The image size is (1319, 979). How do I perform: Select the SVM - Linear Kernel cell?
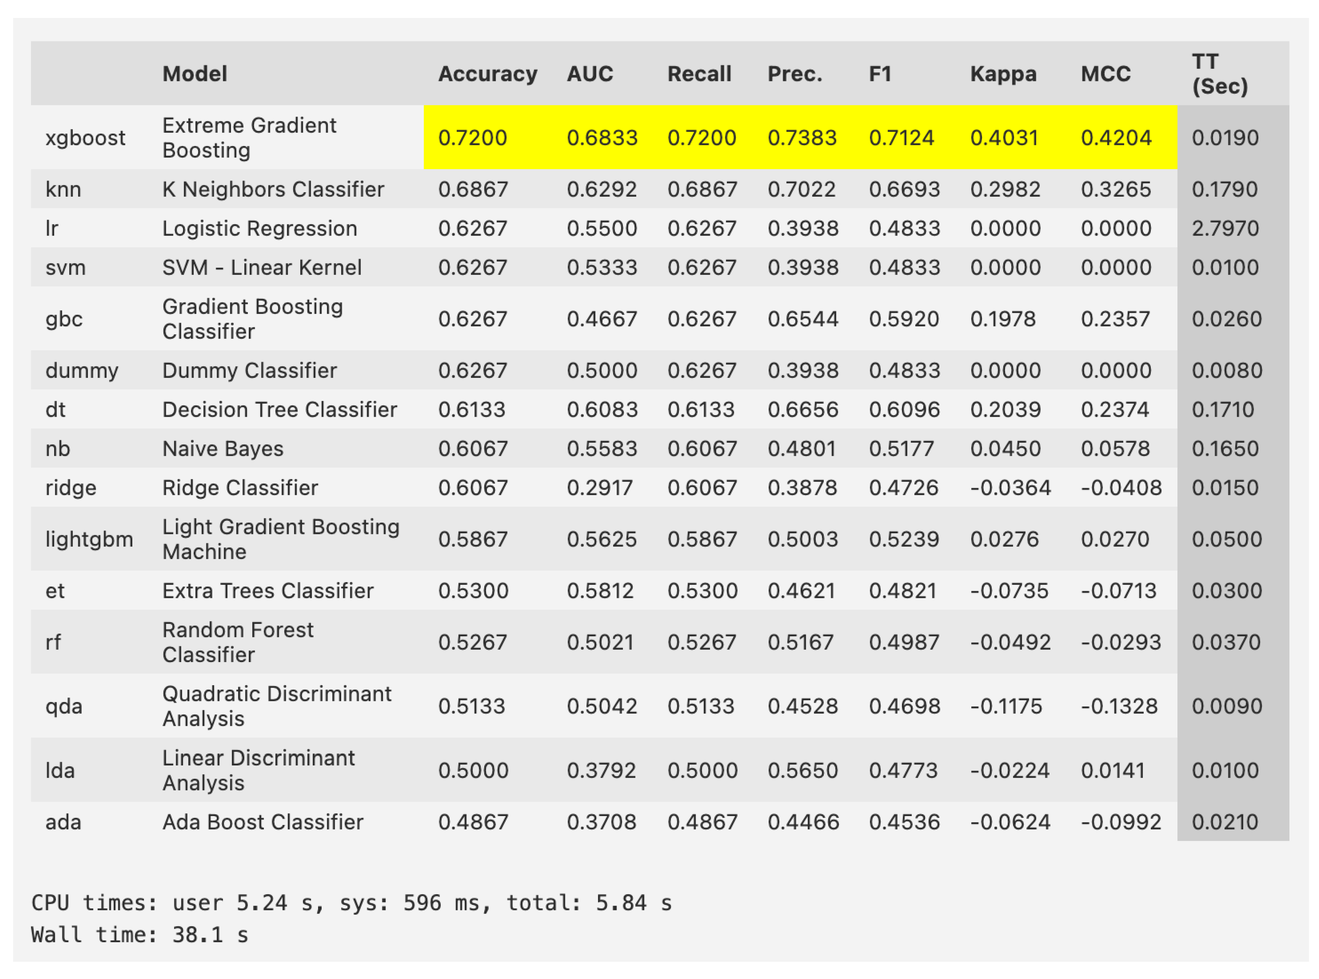pos(262,267)
